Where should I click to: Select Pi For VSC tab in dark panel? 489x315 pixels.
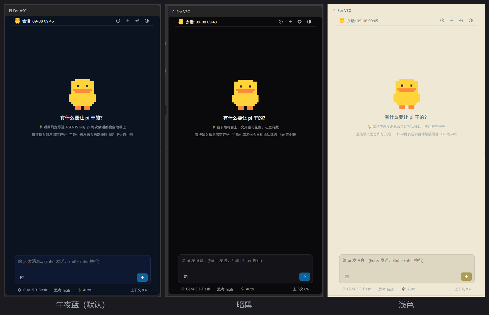click(x=181, y=12)
